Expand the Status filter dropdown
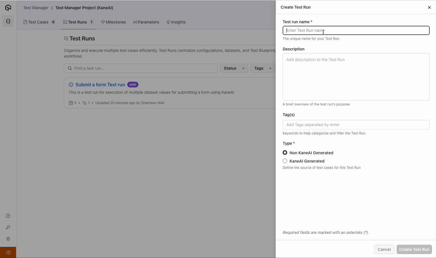 pos(234,68)
